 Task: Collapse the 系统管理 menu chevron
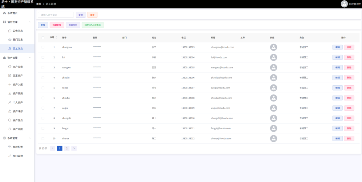pos(30,138)
